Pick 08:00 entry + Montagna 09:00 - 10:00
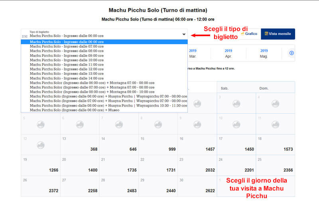The width and height of the screenshot is (319, 212). tap(104, 92)
